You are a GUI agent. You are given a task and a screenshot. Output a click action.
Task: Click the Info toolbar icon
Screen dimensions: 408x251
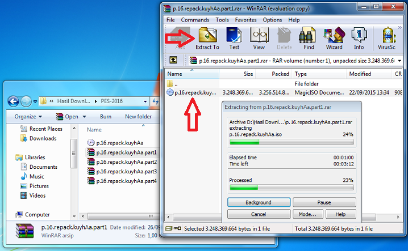coord(359,39)
